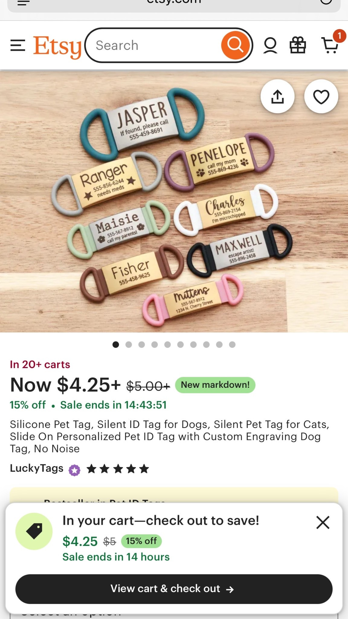Jump to the second image dot

point(129,345)
